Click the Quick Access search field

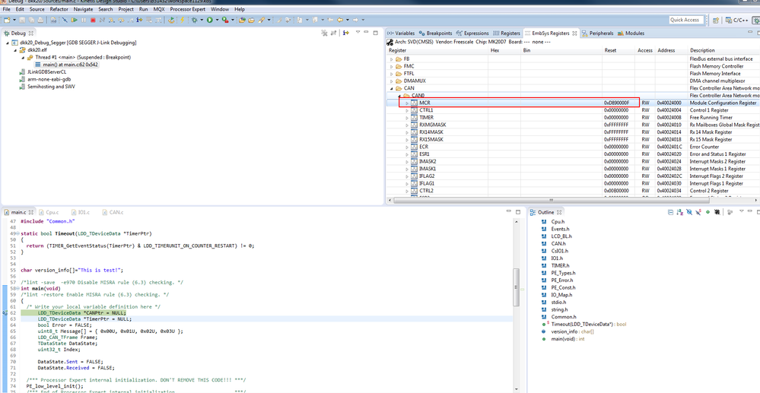coord(685,21)
